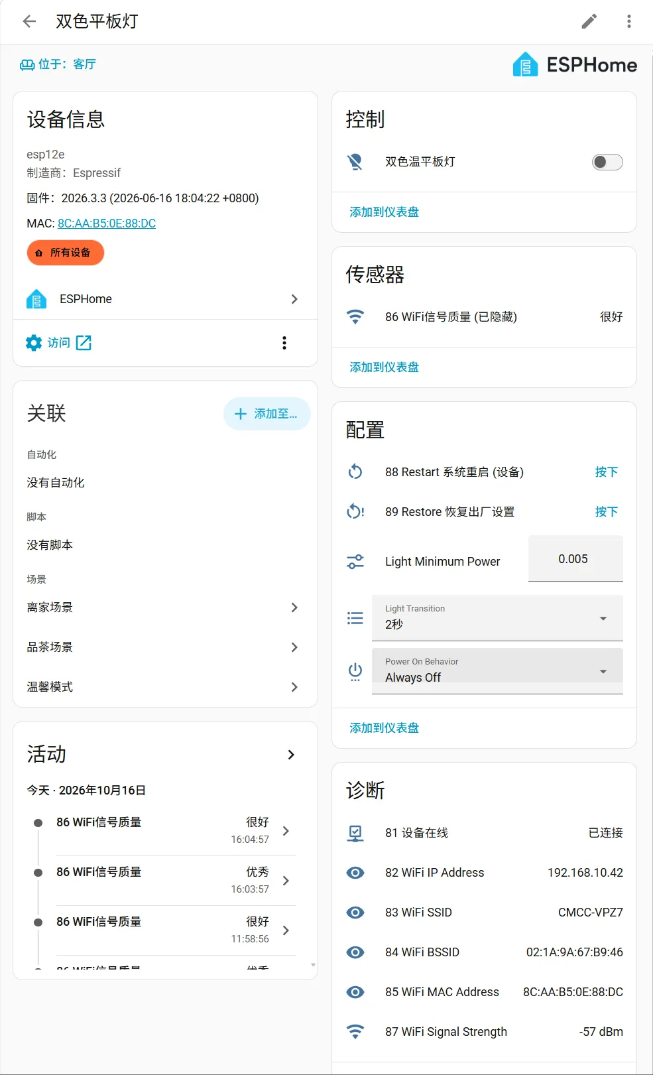Click list icon beside Light Transition
653x1075 pixels.
point(355,618)
